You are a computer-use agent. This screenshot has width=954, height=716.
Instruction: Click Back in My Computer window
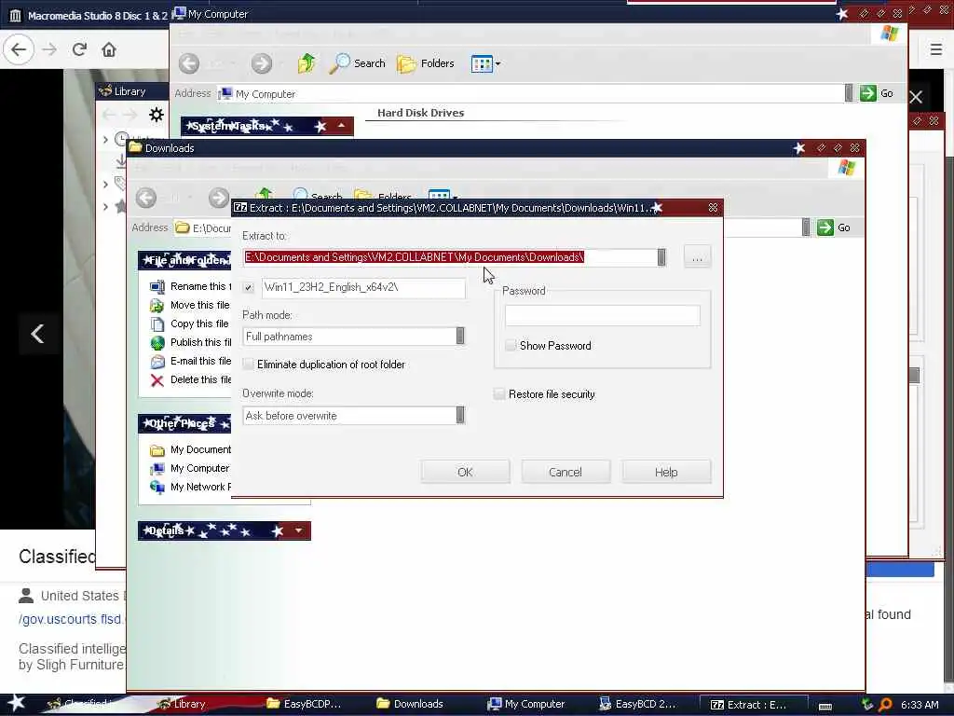(188, 63)
